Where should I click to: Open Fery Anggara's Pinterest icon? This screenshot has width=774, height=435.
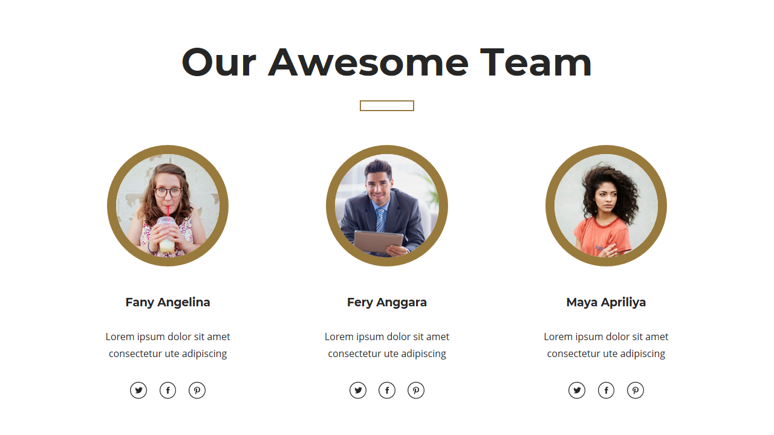416,390
